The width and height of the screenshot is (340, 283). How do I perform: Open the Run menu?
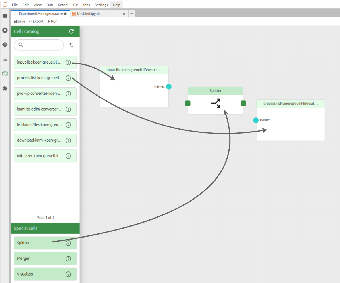(50, 5)
